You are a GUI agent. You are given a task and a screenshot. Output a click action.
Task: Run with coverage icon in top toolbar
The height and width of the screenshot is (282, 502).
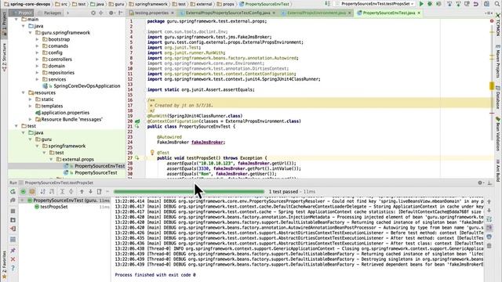coord(438,4)
